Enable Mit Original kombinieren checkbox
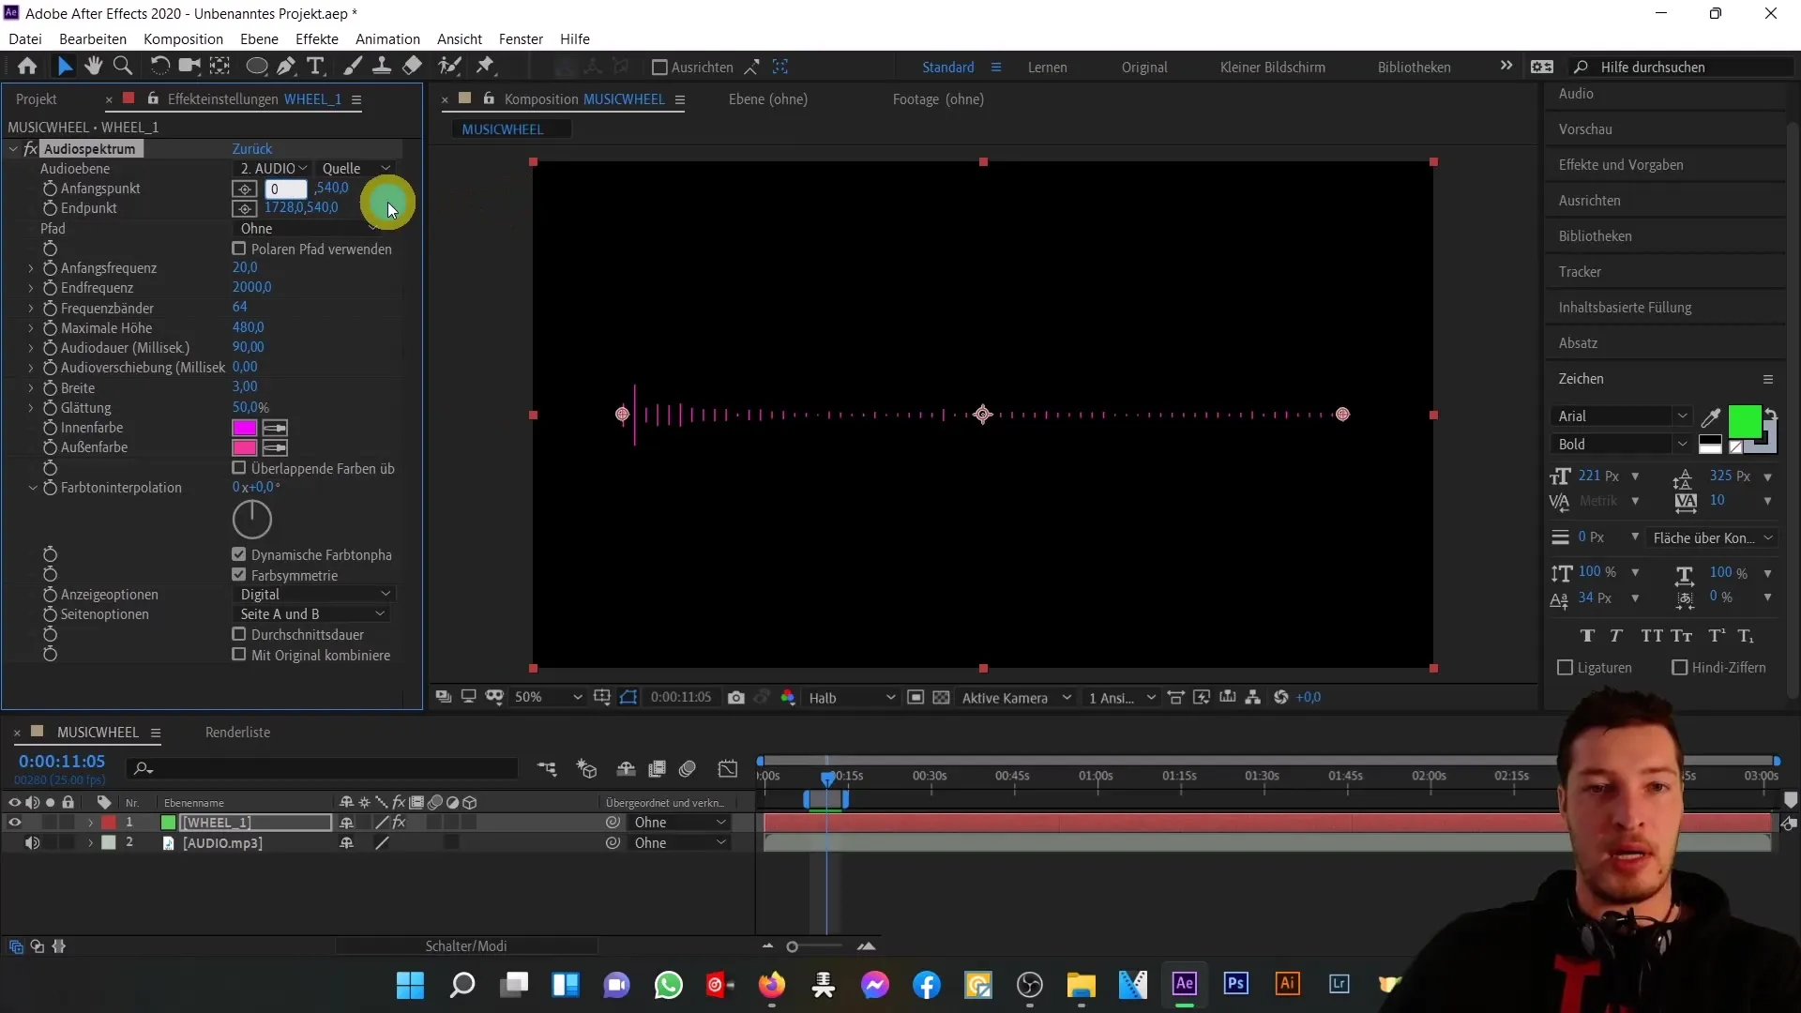The width and height of the screenshot is (1801, 1013). [239, 655]
